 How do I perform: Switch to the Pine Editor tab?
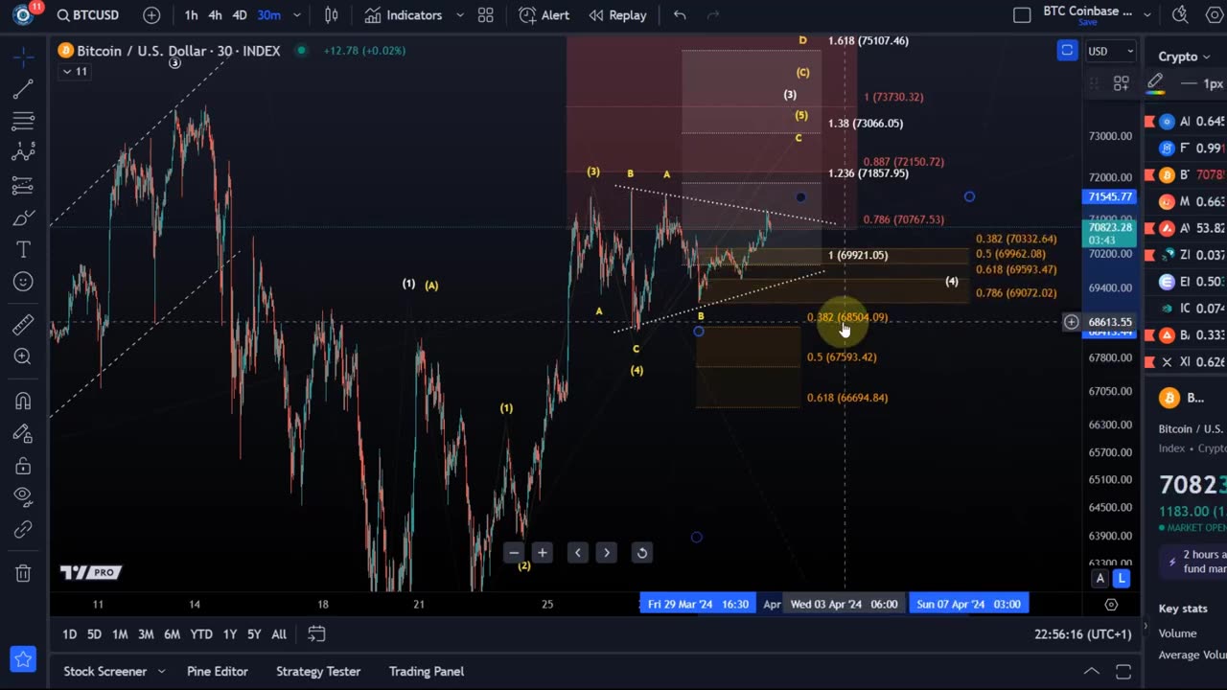click(x=218, y=672)
